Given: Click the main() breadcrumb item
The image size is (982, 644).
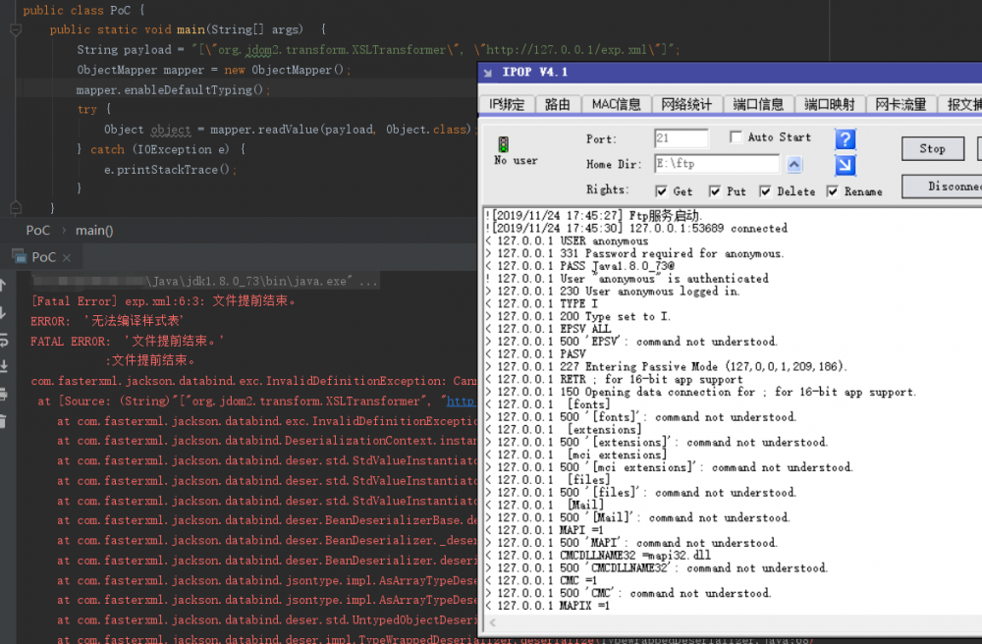Looking at the screenshot, I should [x=94, y=231].
